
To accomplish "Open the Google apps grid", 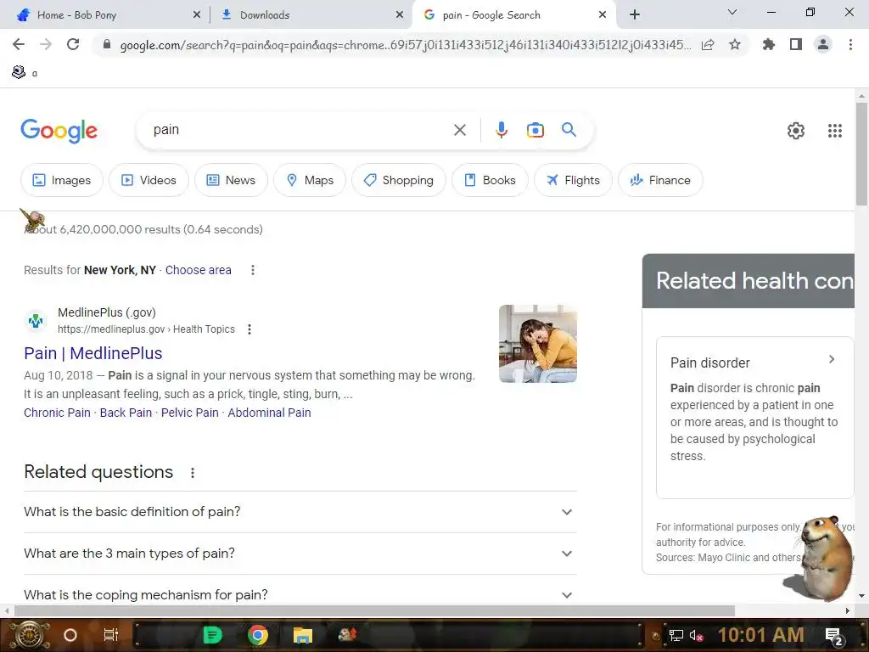I will [x=835, y=131].
